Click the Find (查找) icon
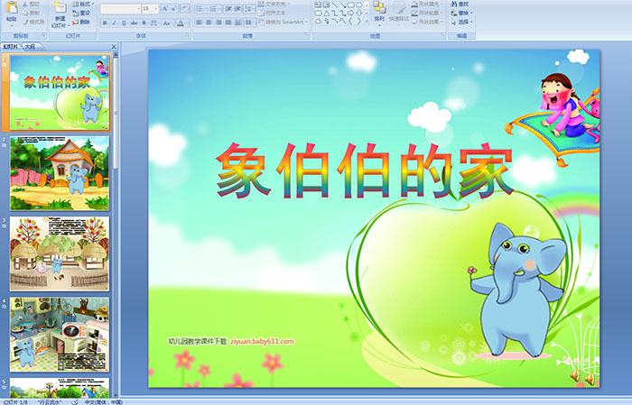Image resolution: width=632 pixels, height=405 pixels. 460,4
